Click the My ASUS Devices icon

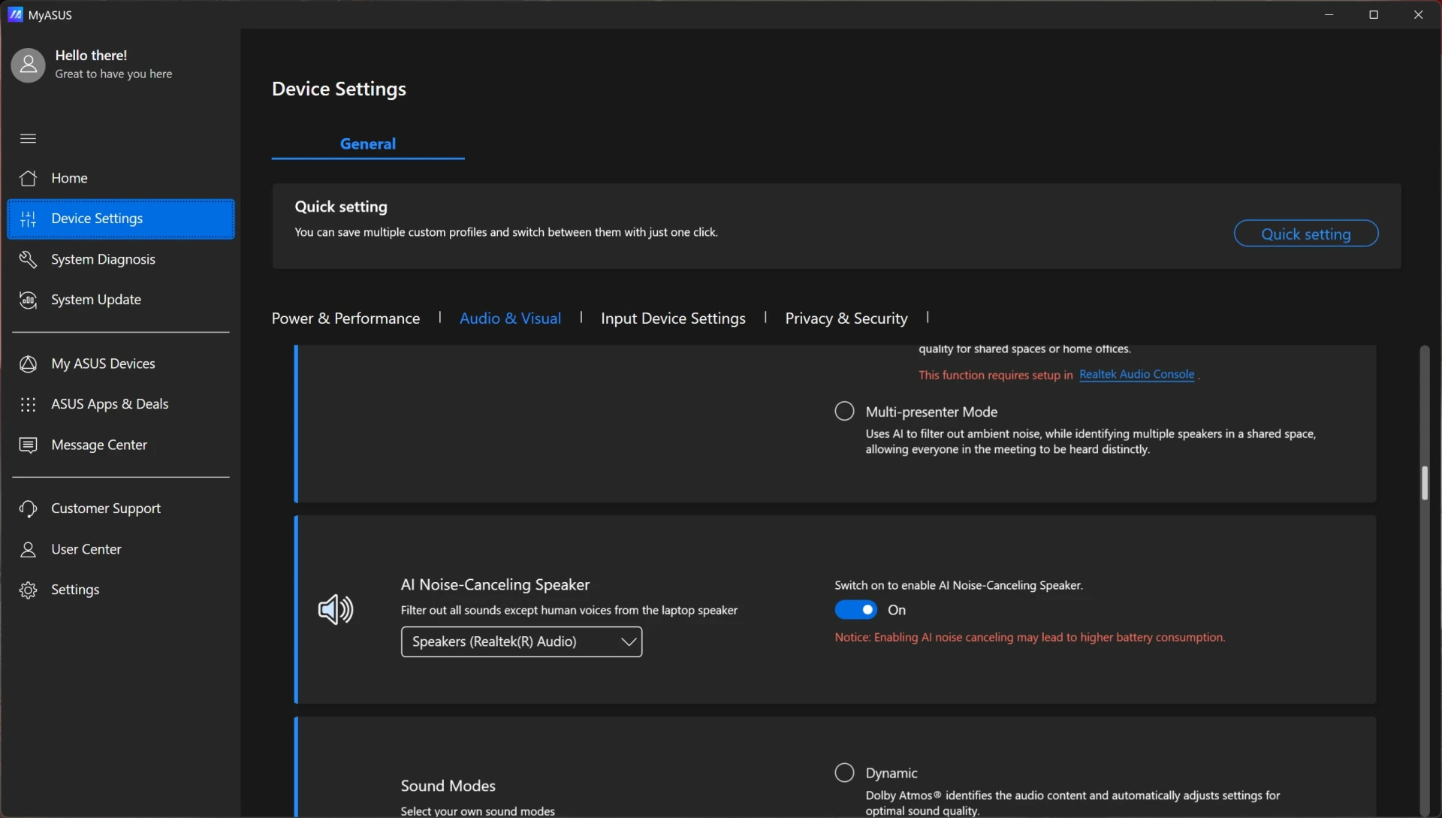pyautogui.click(x=28, y=364)
